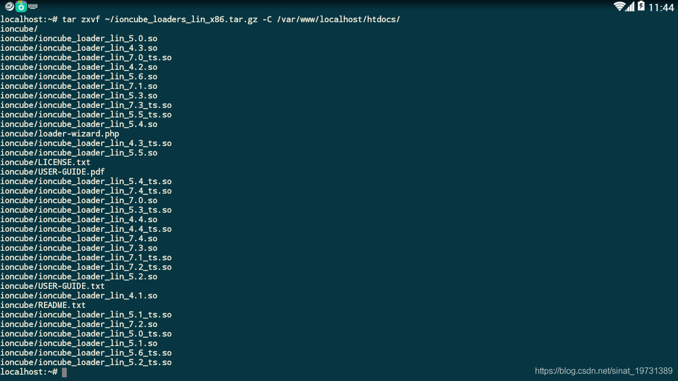Select line ioncube_loader_lin_4.4.so

(x=78, y=220)
